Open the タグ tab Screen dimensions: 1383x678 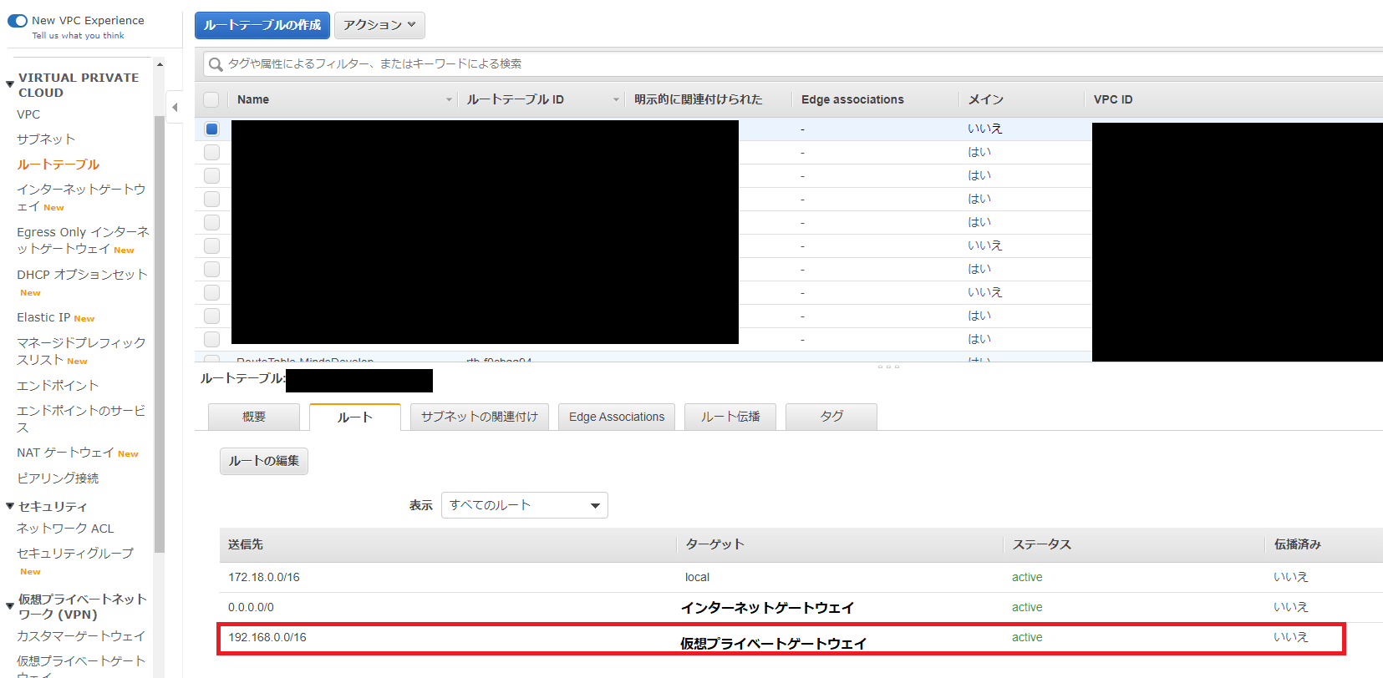click(x=831, y=417)
